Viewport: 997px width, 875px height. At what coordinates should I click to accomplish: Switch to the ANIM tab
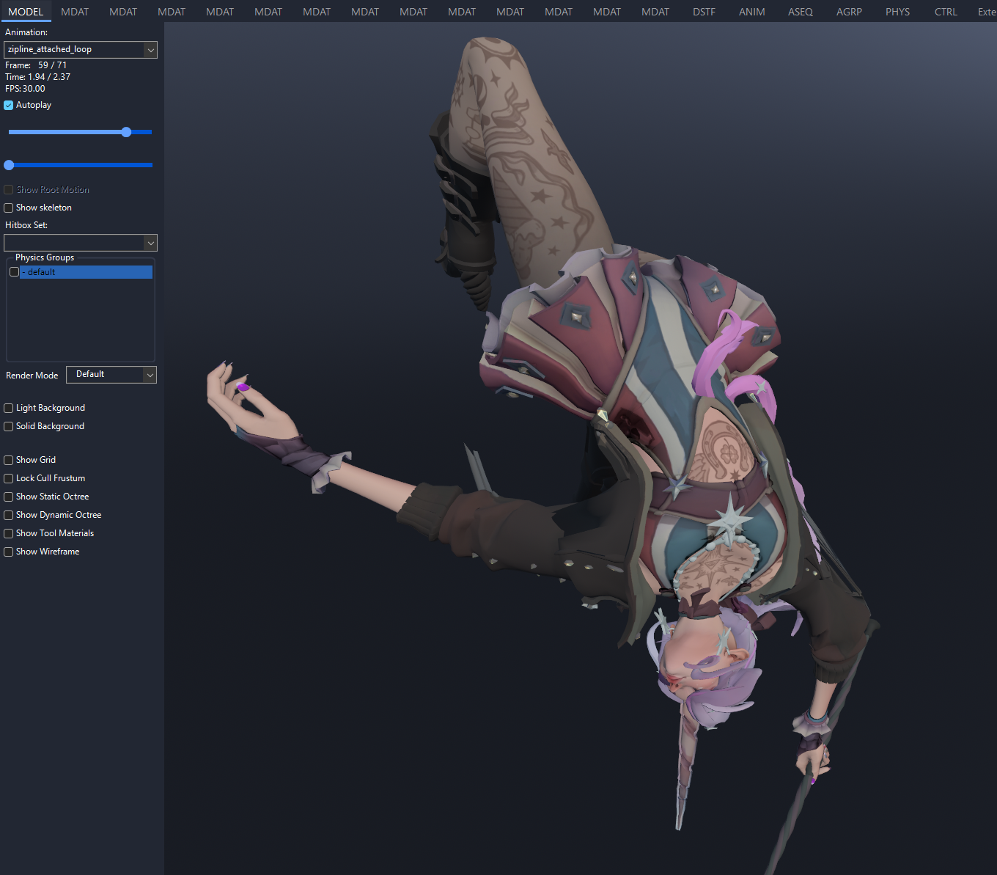(x=751, y=12)
